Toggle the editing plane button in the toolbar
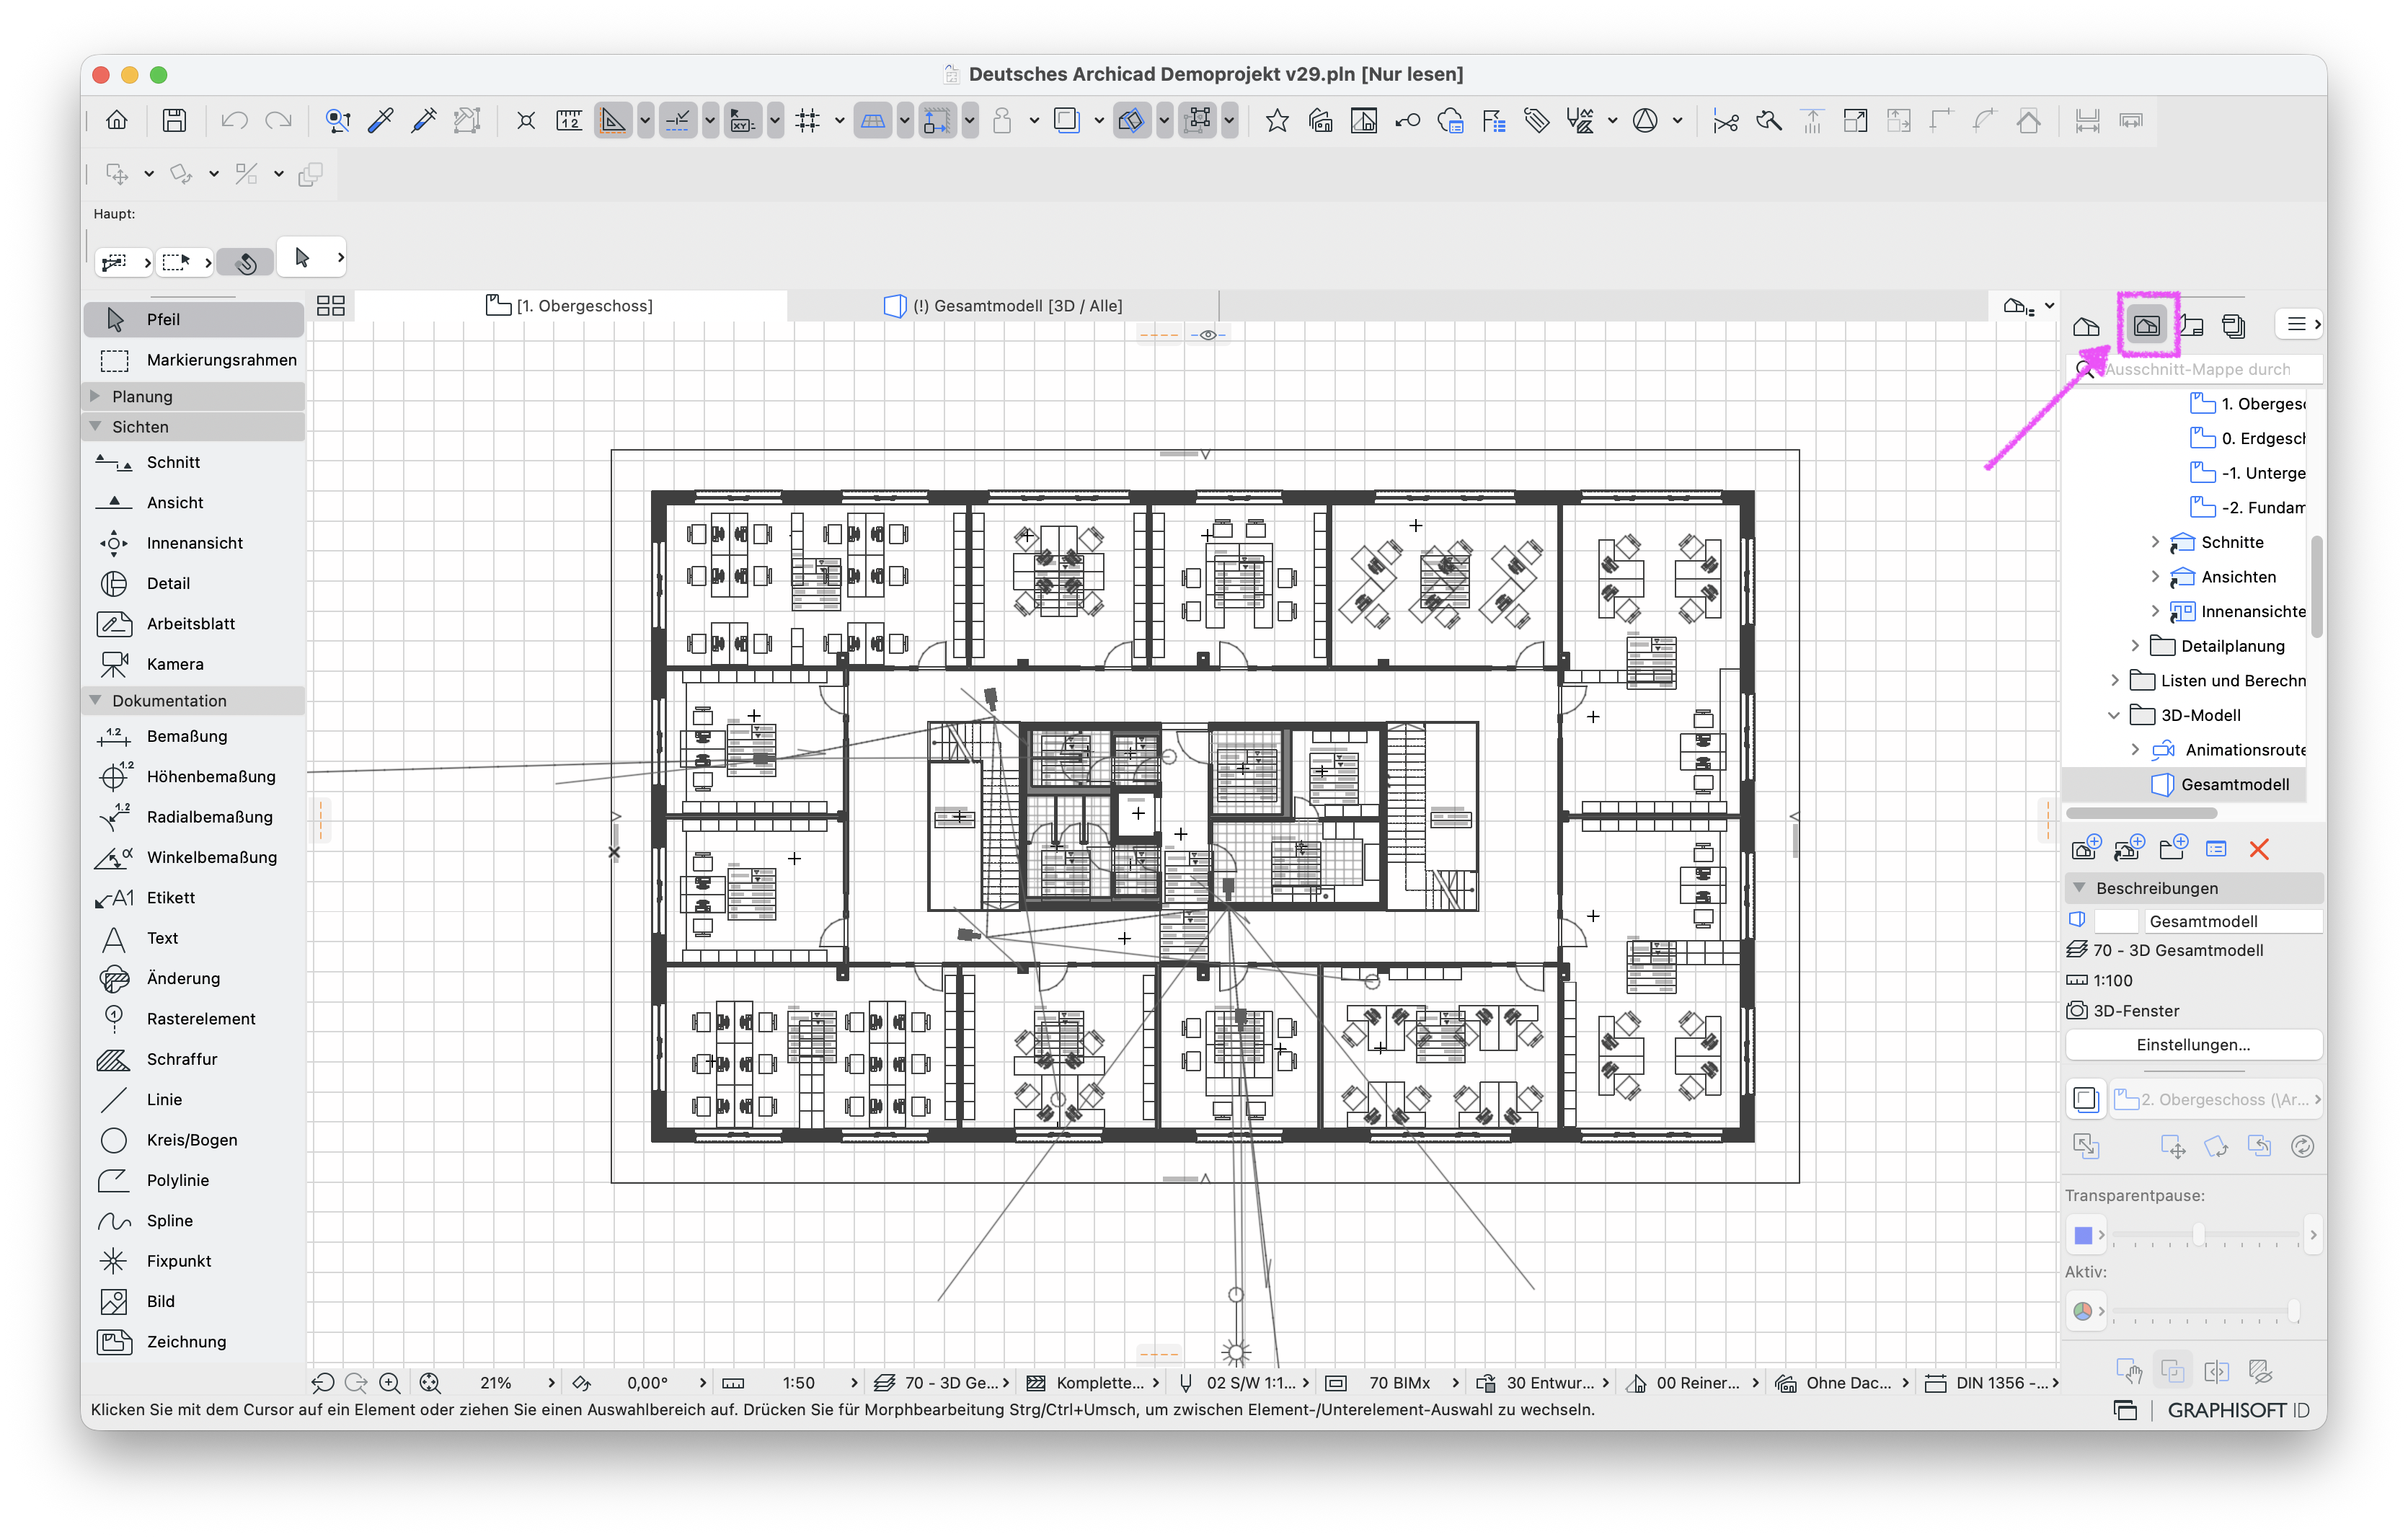Screen dimensions: 2408x1537 coord(873,121)
